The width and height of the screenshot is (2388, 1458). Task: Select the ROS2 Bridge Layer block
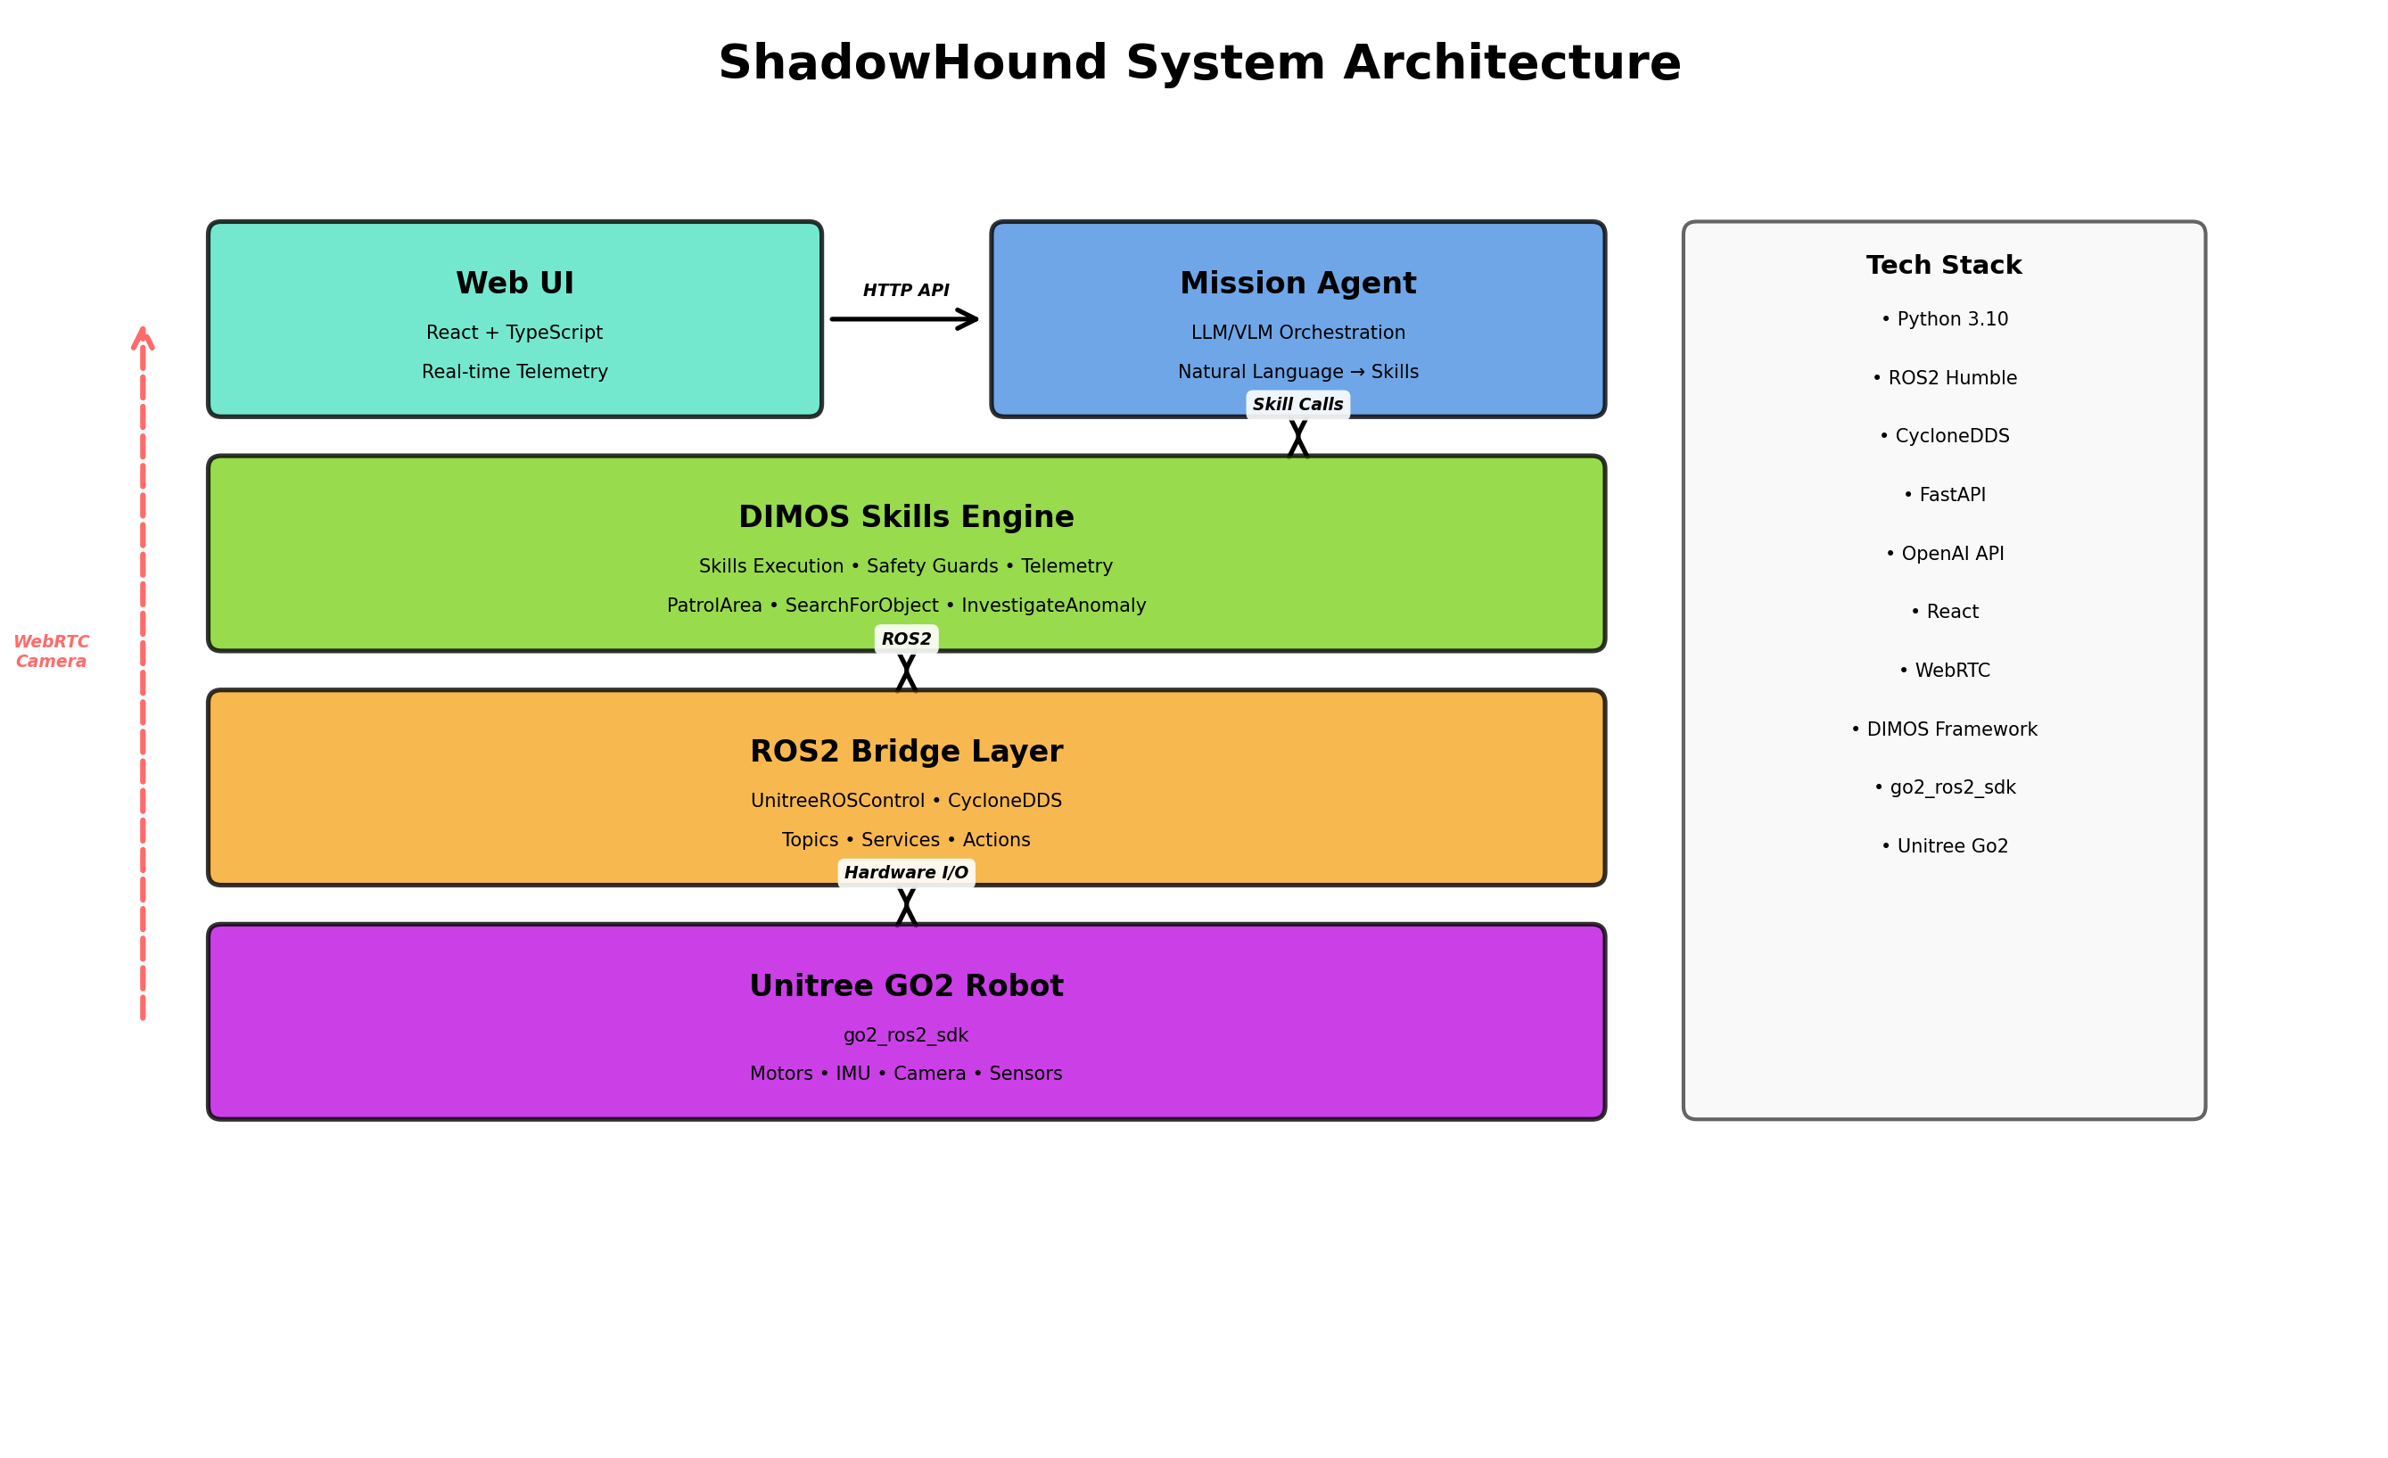(906, 786)
